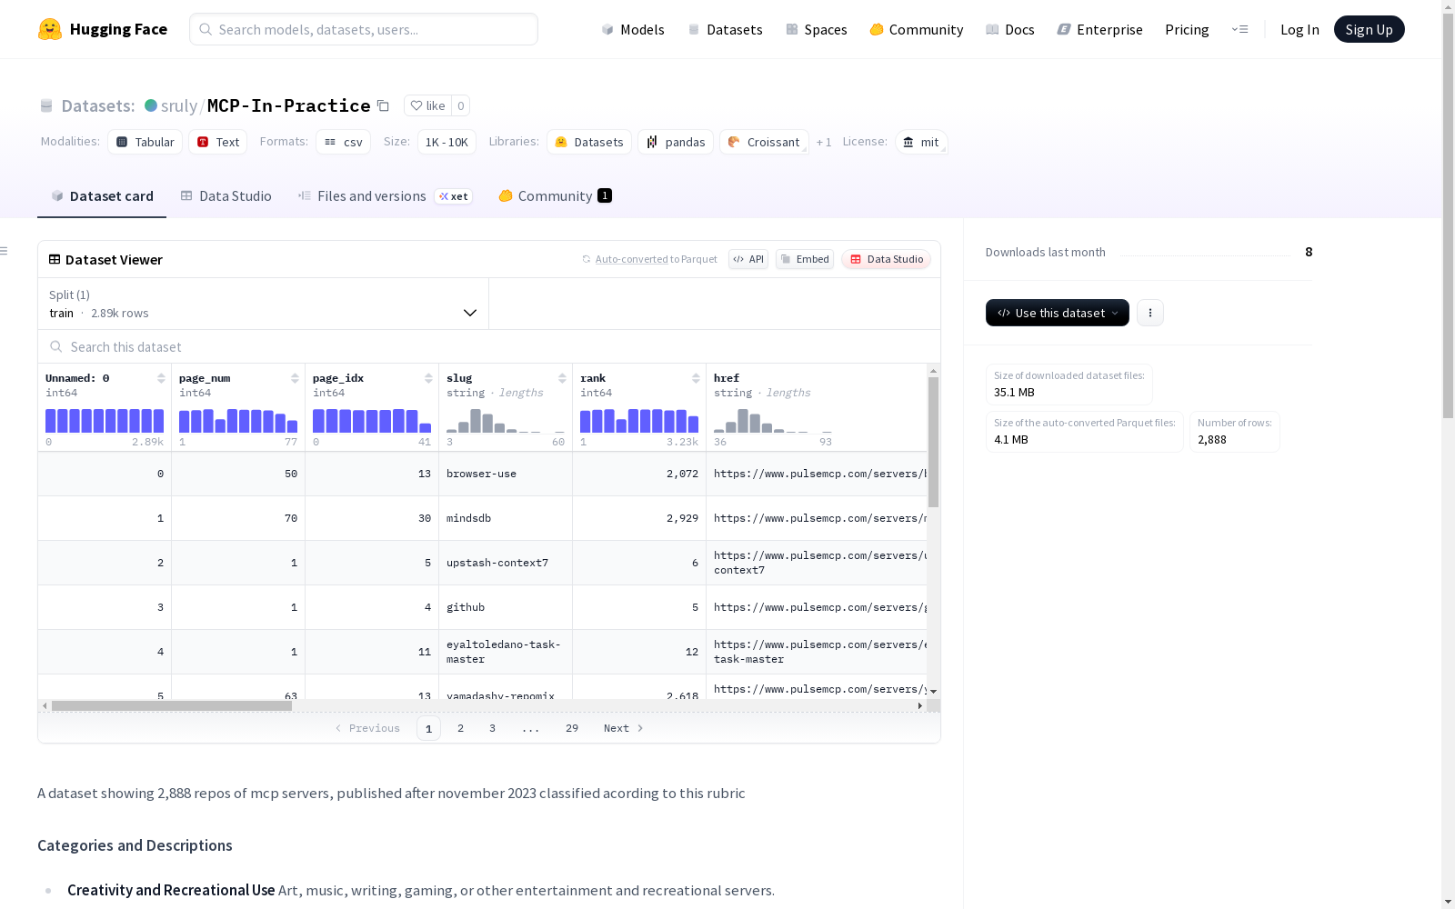Jump to page 29 of dataset rows
1455x909 pixels.
(572, 728)
